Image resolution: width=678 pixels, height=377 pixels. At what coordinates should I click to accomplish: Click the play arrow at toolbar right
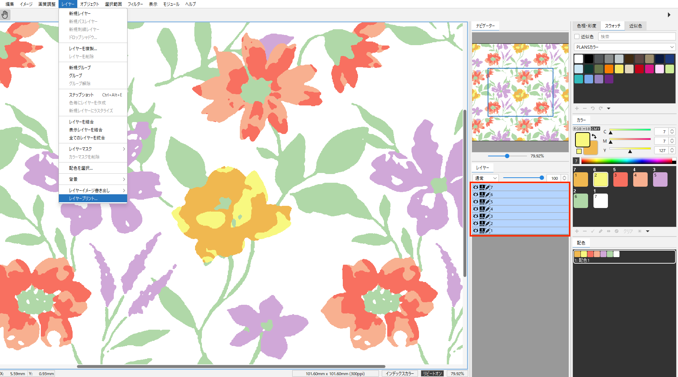(x=669, y=15)
